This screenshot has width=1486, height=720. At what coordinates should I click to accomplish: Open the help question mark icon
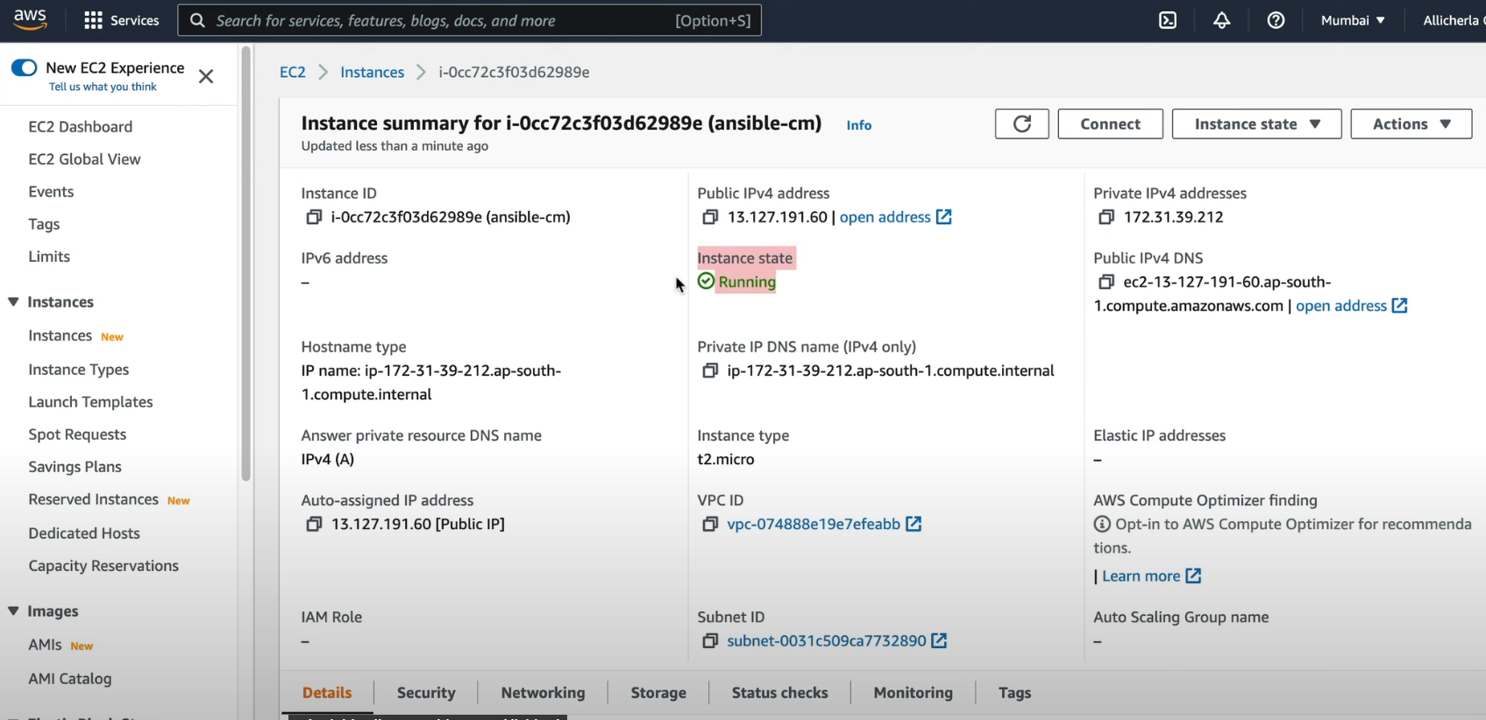1276,20
